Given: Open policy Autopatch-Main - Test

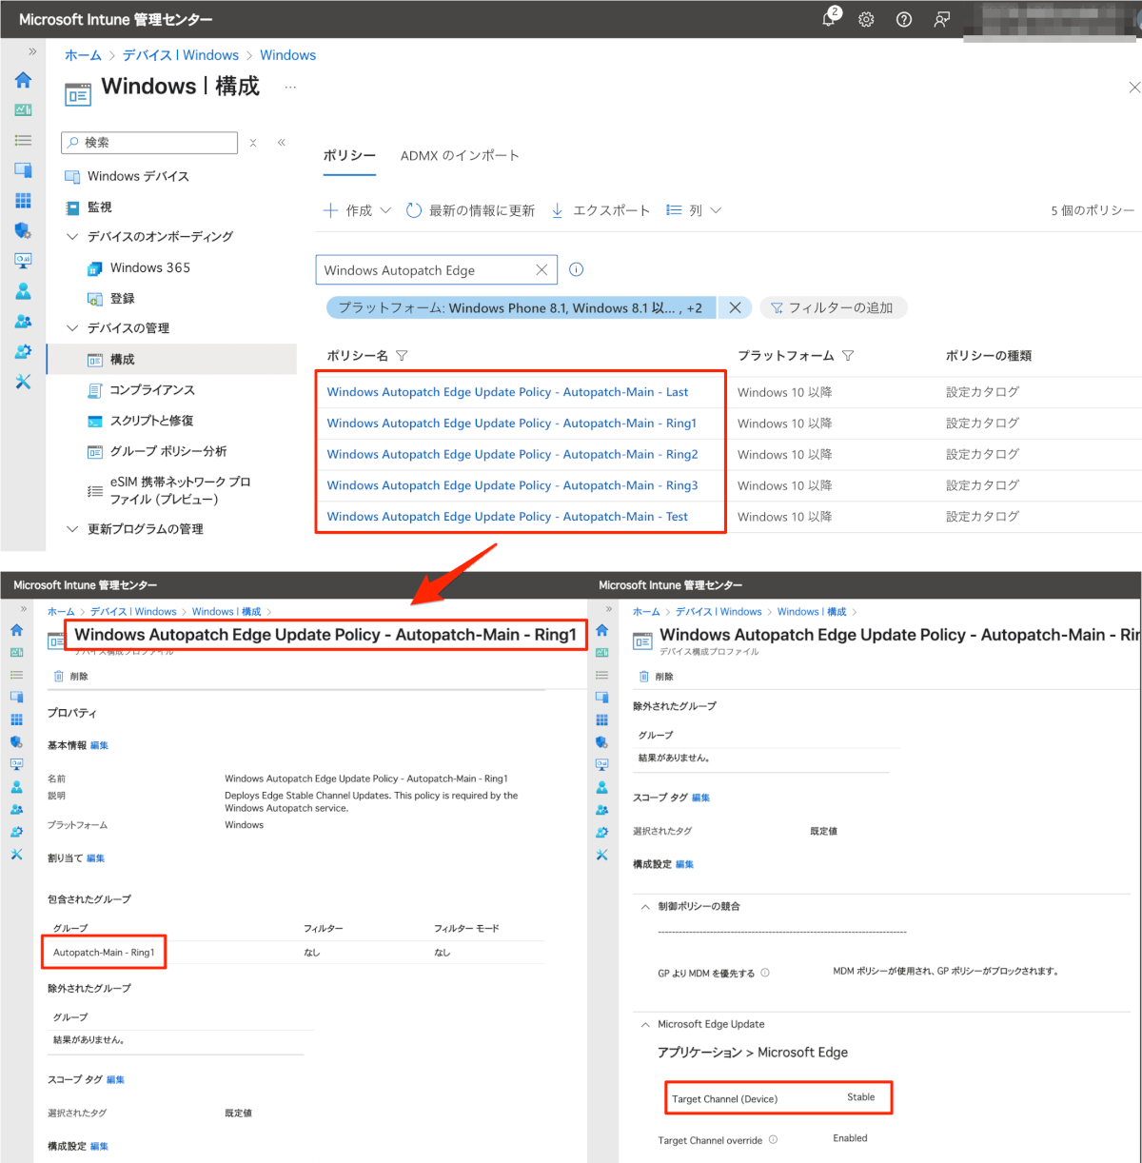Looking at the screenshot, I should [x=507, y=517].
